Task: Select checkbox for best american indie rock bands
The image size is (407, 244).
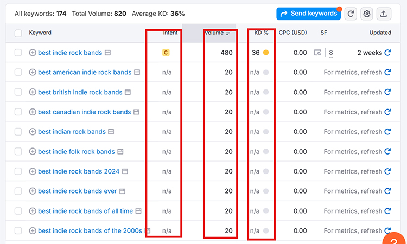Action: 18,72
